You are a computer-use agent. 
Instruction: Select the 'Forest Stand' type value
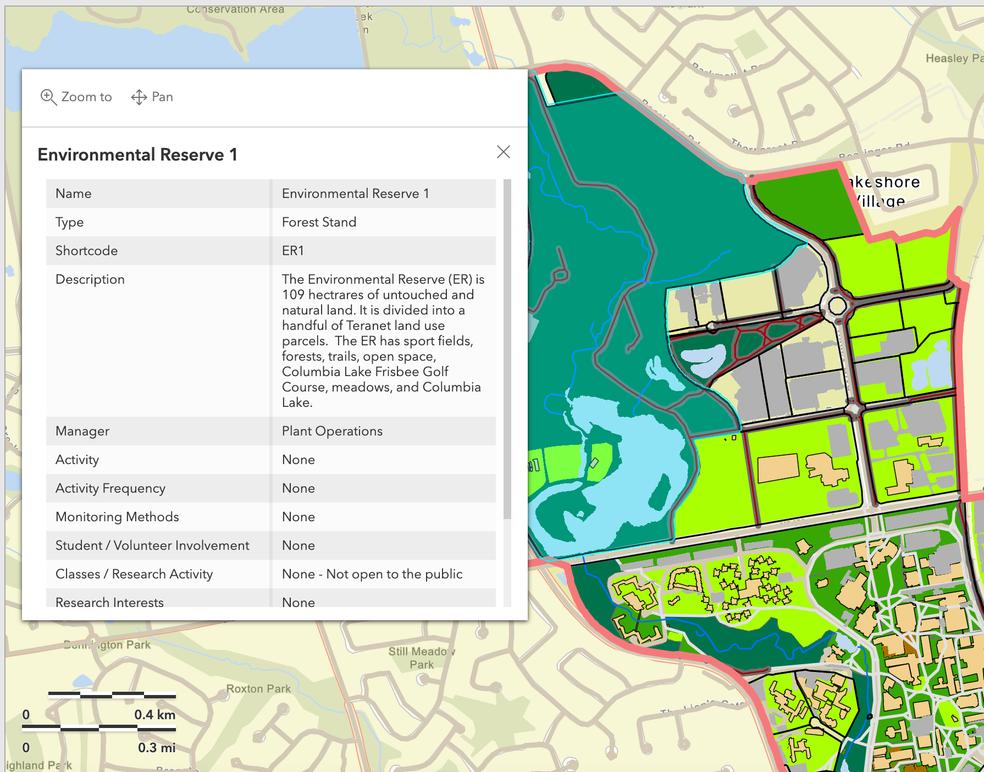(x=319, y=222)
